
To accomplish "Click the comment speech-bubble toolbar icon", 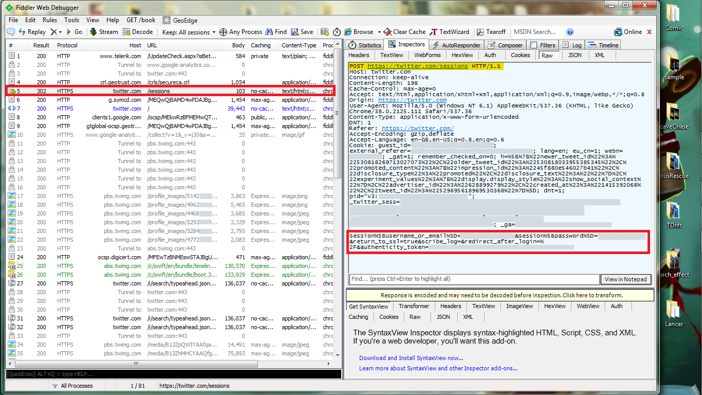I will tap(10, 32).
